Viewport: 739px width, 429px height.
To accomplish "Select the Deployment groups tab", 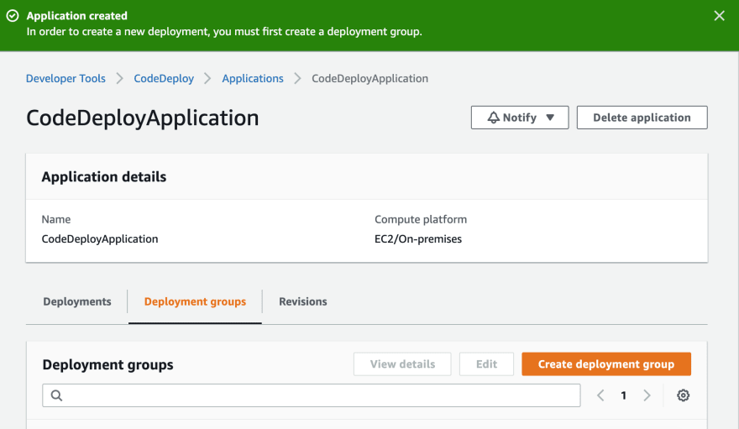I will click(x=195, y=301).
